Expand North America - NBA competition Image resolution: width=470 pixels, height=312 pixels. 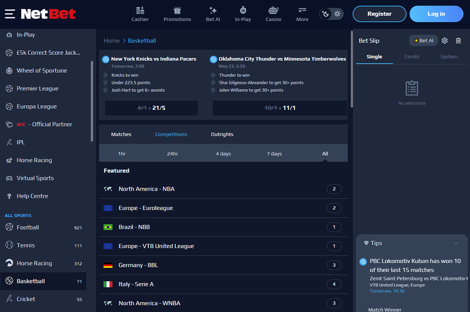(223, 189)
